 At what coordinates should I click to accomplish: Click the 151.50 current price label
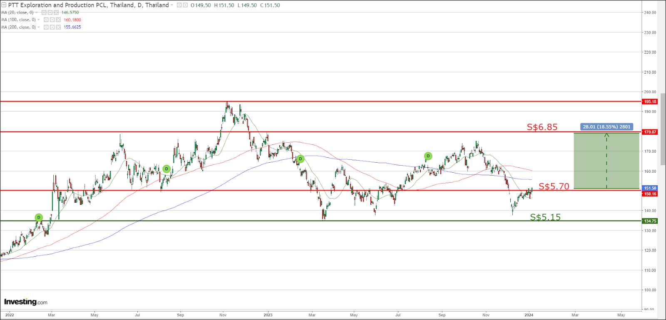tap(650, 188)
